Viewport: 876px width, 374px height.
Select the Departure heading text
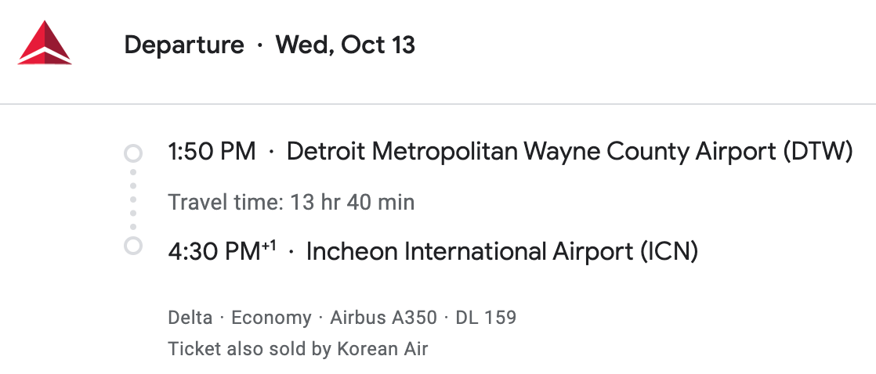tap(184, 45)
